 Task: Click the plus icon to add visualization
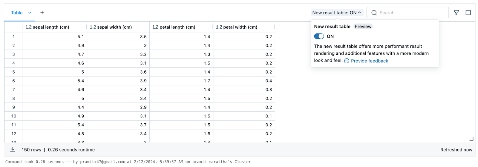tap(42, 13)
